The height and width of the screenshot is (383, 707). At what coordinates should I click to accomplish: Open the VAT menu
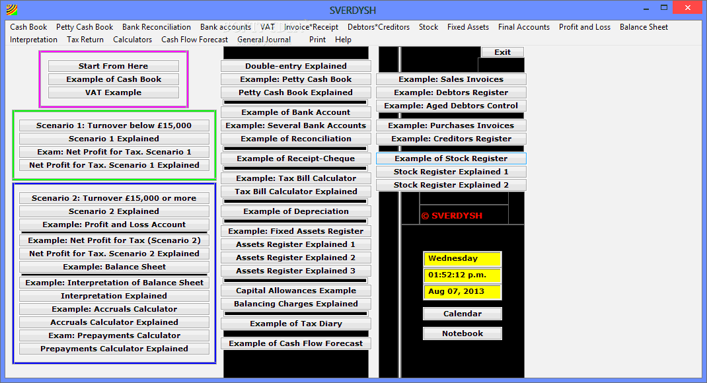coord(268,27)
